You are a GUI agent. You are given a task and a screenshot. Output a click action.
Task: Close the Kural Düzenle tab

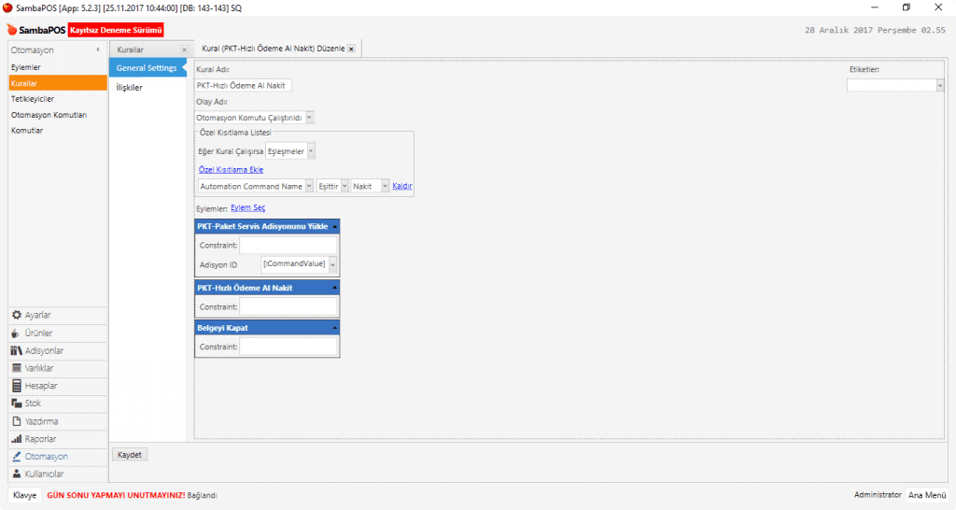tap(351, 49)
